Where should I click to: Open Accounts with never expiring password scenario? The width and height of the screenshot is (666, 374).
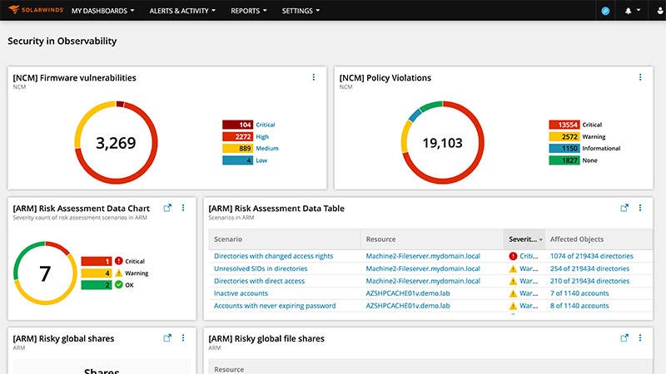coord(275,306)
